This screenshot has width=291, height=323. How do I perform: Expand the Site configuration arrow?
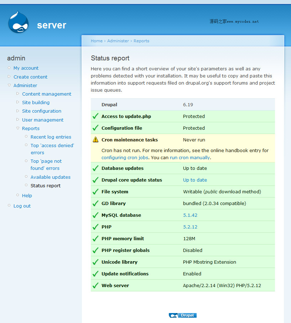[x=17, y=111]
